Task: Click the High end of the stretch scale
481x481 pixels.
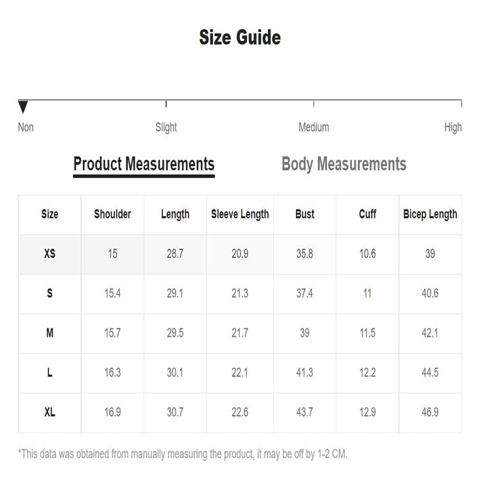Action: pos(453,127)
